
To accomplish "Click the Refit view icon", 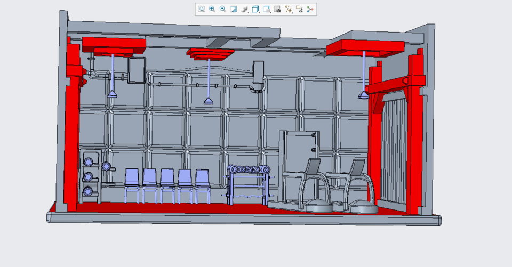I will pyautogui.click(x=202, y=9).
